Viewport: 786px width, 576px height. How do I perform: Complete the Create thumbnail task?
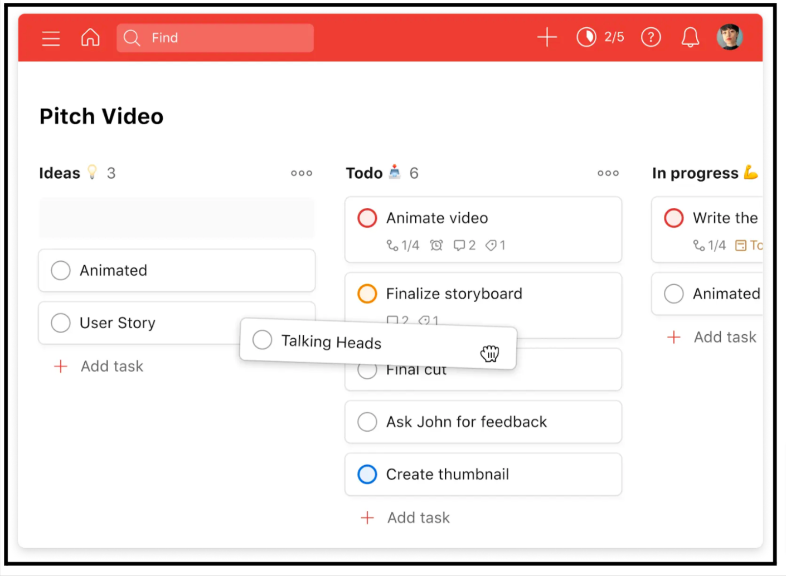point(367,474)
